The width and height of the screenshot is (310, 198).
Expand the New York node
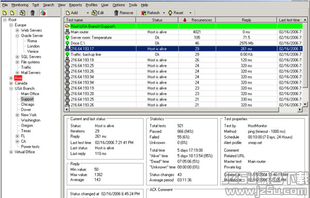(x=18, y=115)
